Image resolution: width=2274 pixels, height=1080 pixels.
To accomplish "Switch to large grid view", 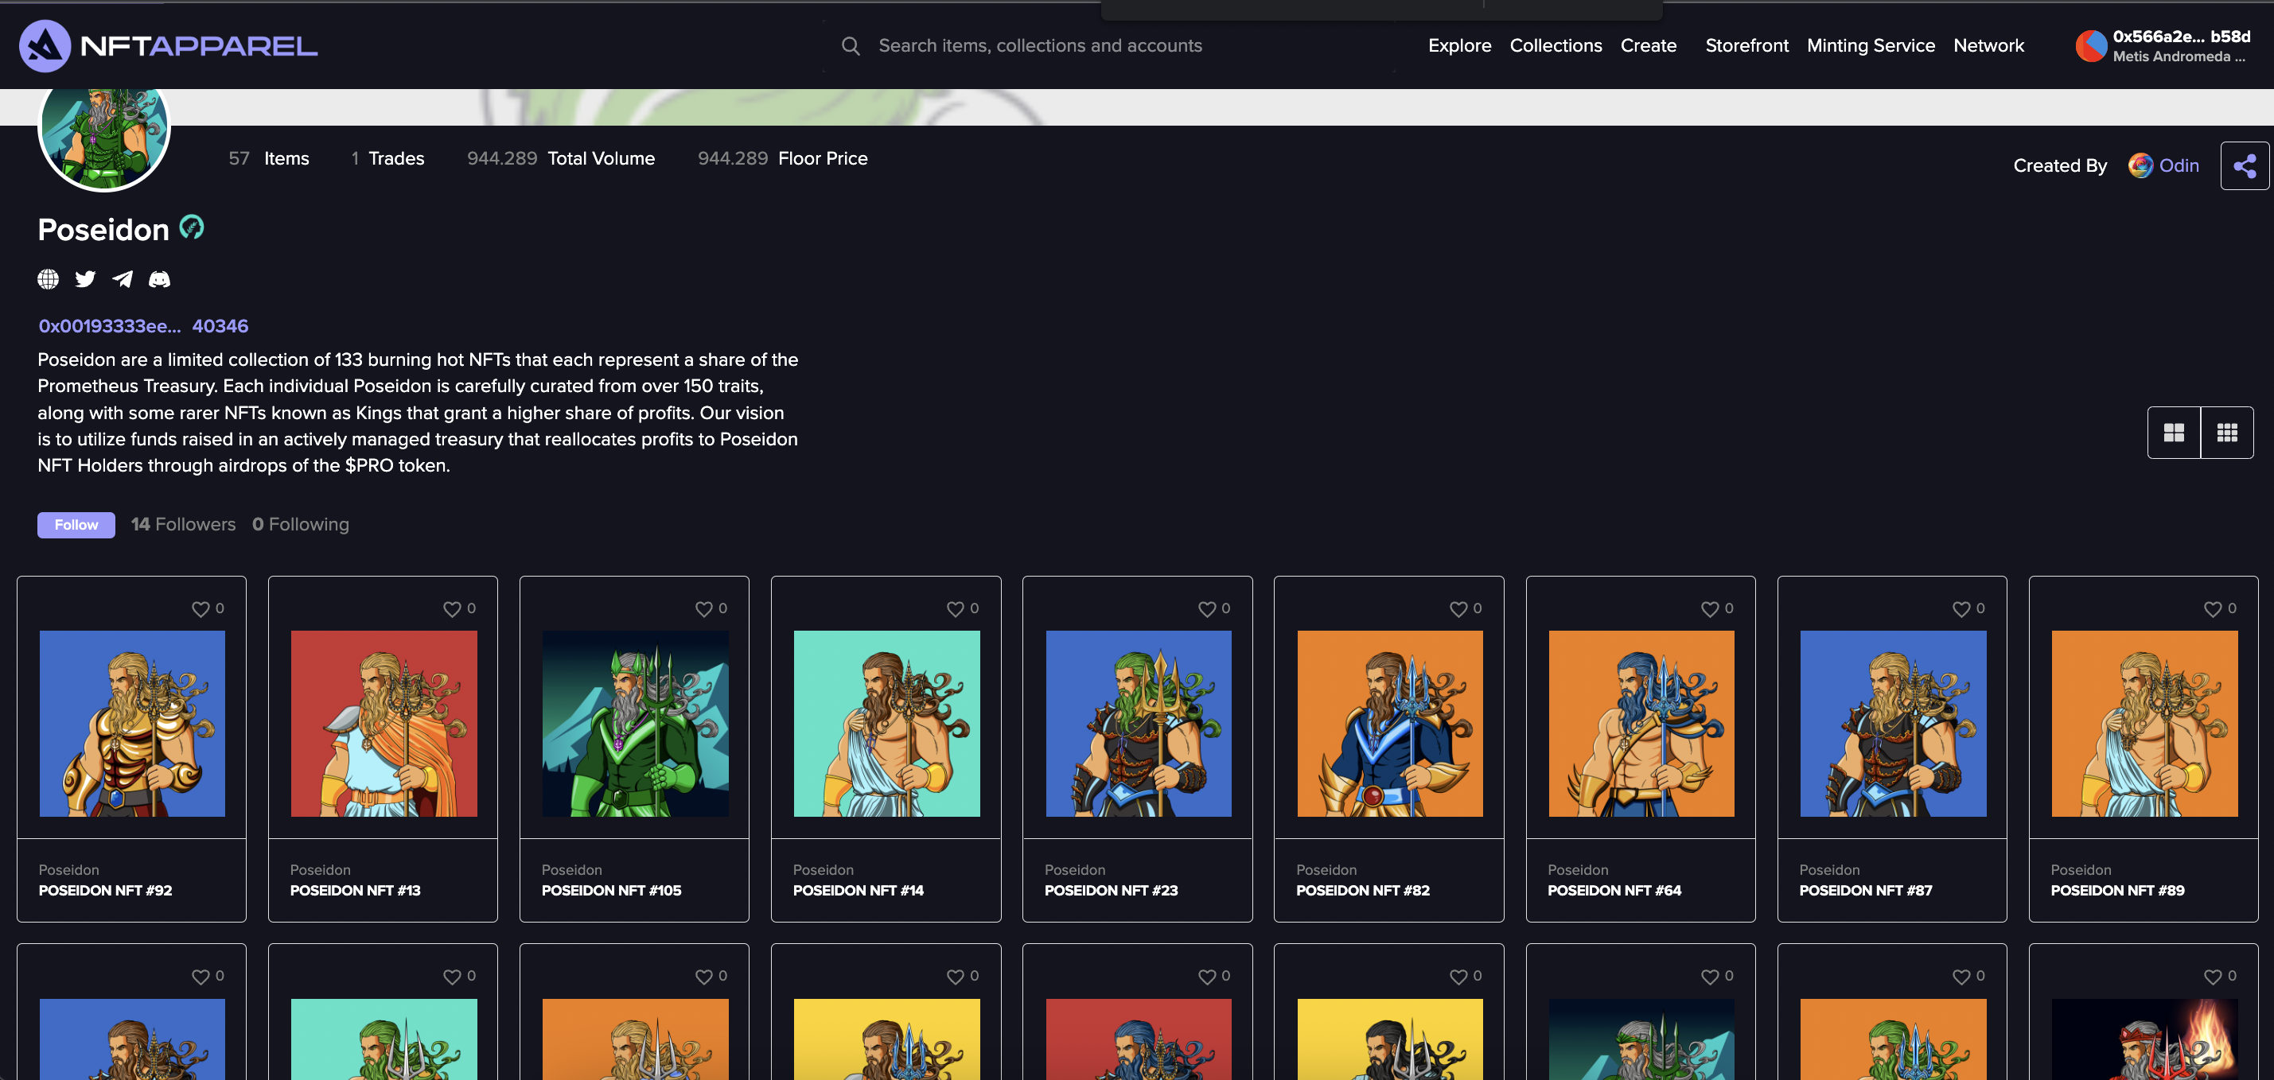I will point(2174,433).
